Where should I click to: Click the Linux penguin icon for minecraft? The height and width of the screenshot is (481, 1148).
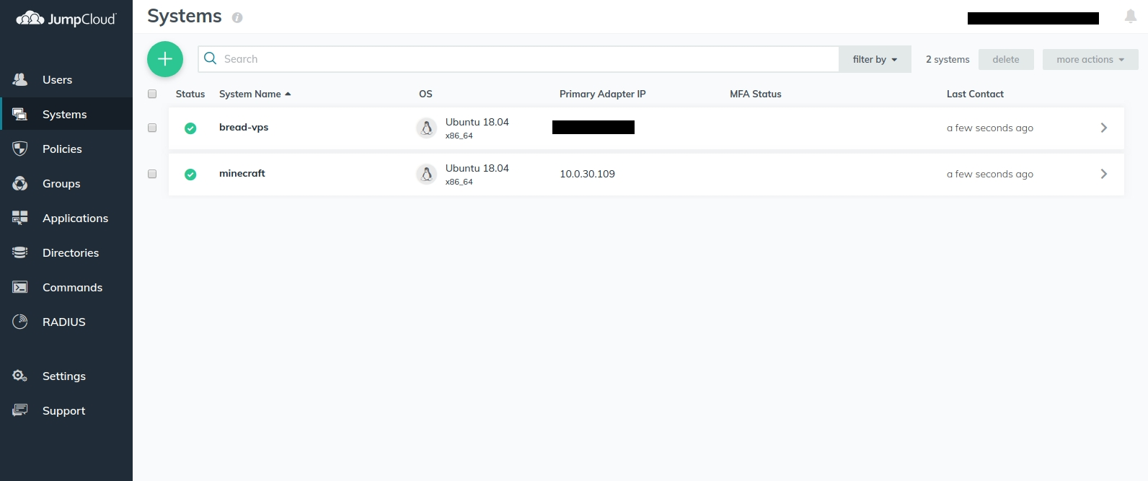[x=427, y=175]
